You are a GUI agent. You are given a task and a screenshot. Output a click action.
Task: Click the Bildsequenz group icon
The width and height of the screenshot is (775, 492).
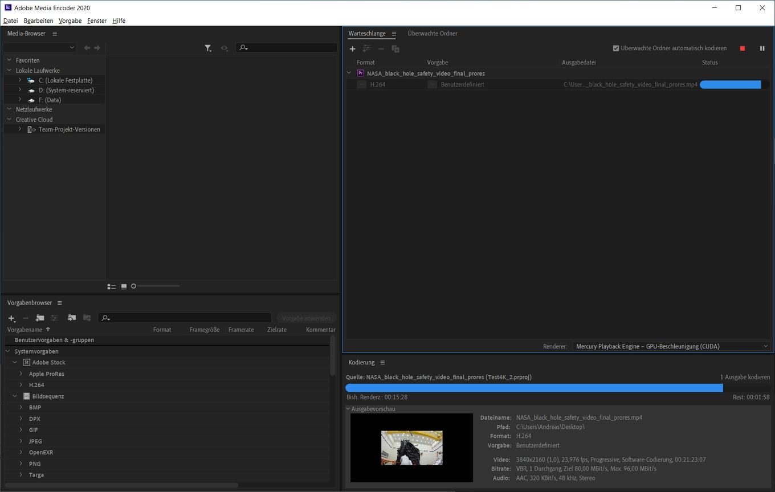point(26,396)
